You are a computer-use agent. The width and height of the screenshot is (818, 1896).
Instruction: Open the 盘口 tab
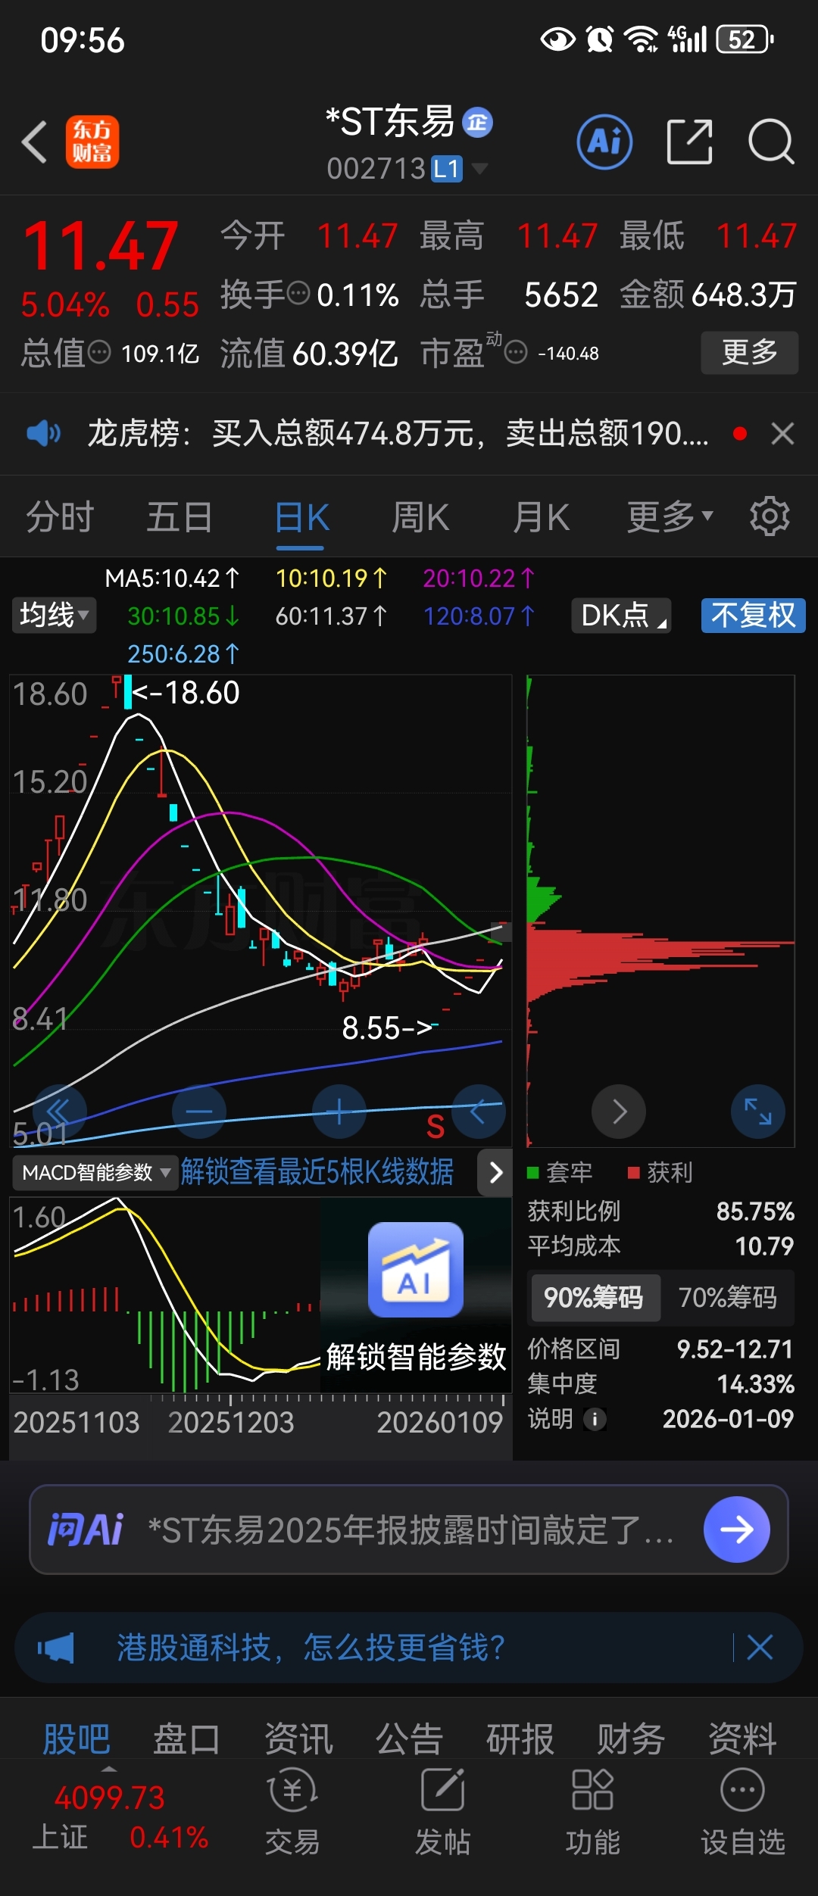187,1739
